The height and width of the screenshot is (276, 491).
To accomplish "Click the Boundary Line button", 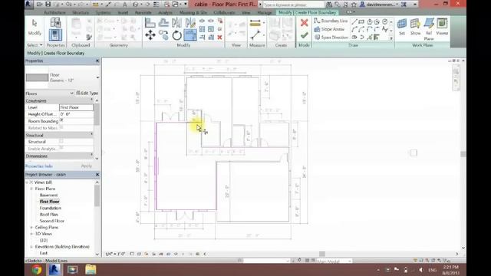I will [331, 21].
